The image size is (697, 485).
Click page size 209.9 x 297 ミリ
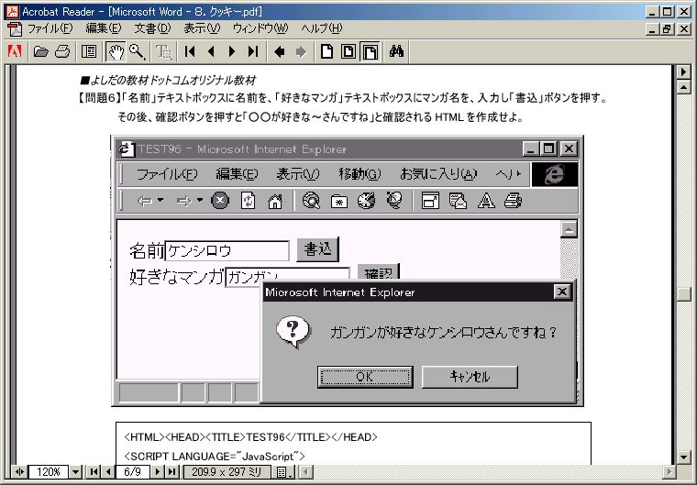(x=227, y=471)
